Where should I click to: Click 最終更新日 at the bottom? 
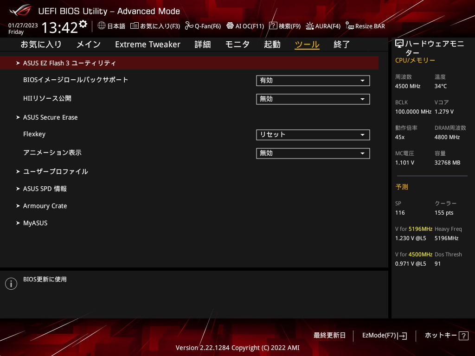pyautogui.click(x=329, y=335)
